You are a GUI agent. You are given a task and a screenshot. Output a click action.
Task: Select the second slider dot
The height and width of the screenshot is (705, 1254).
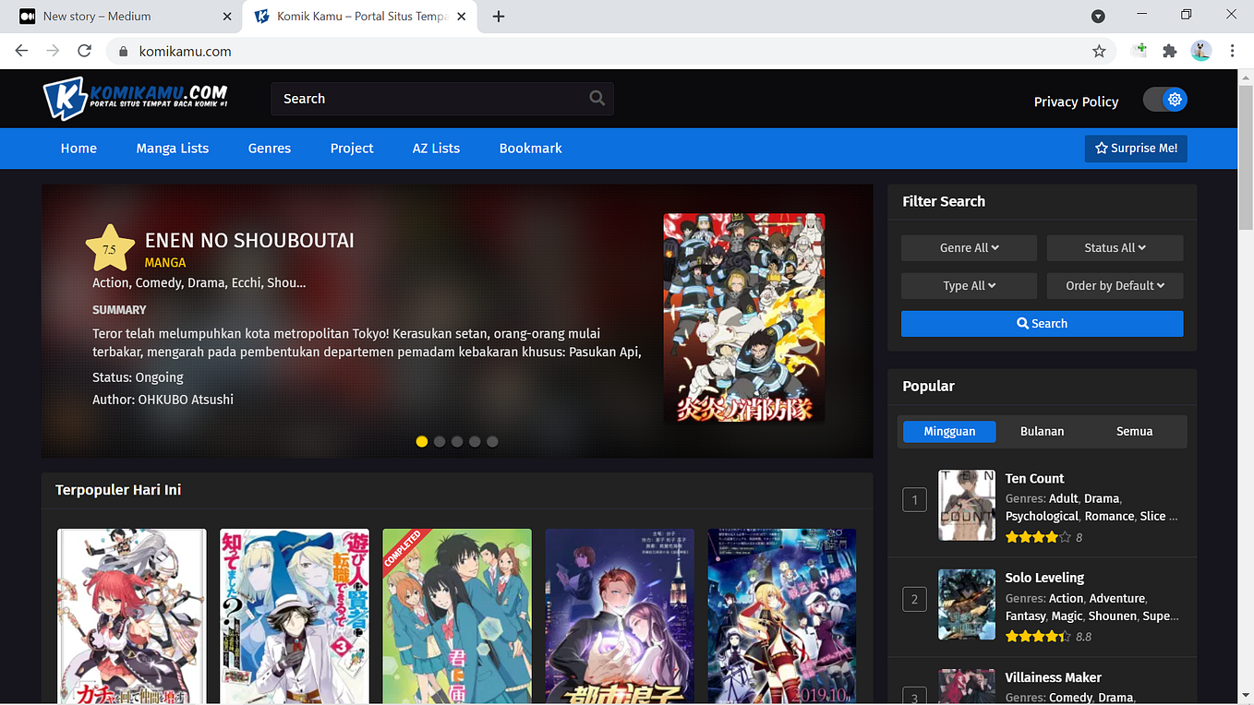[440, 441]
